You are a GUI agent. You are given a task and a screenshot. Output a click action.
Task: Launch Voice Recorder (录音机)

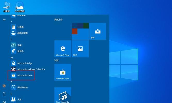[x=17, y=51]
